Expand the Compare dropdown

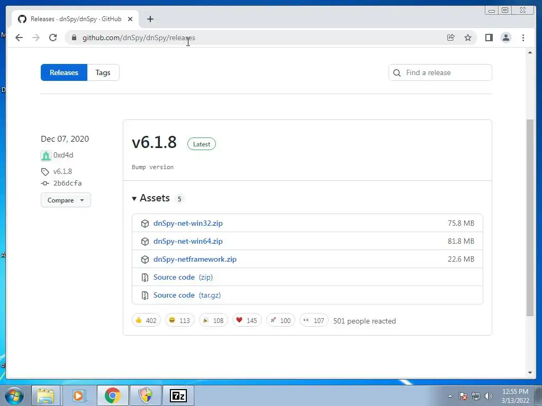click(66, 200)
